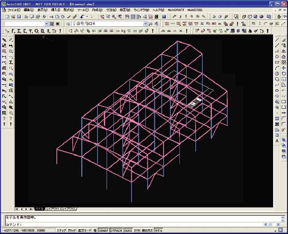Select the Multiline Text A tool
Image resolution: width=288 pixels, height=234 pixels.
click(x=277, y=141)
